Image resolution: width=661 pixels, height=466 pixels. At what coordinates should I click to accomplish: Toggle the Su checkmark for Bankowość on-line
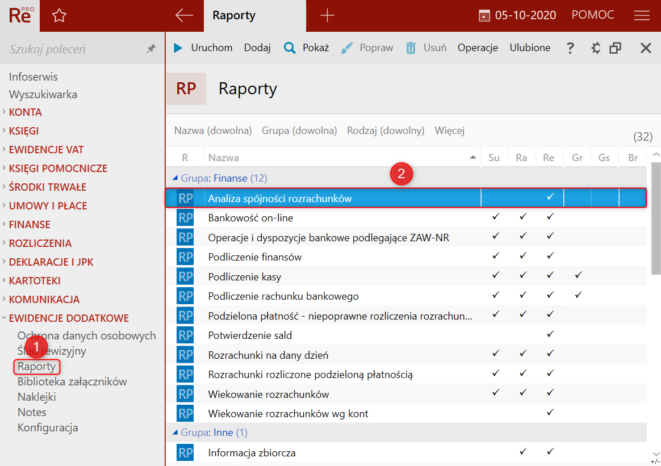pos(495,217)
